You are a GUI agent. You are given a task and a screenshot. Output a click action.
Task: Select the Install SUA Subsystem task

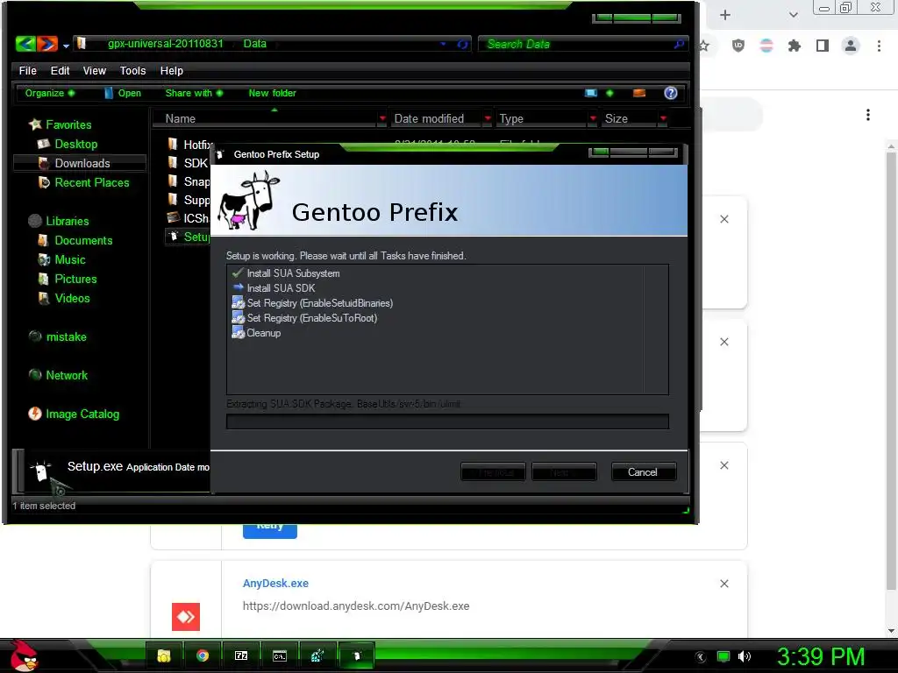coord(286,273)
